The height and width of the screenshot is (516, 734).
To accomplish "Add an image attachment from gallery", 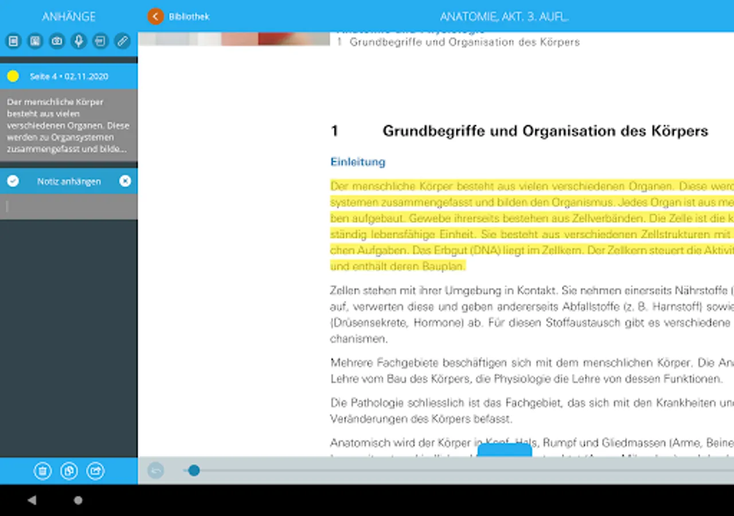I will click(35, 41).
